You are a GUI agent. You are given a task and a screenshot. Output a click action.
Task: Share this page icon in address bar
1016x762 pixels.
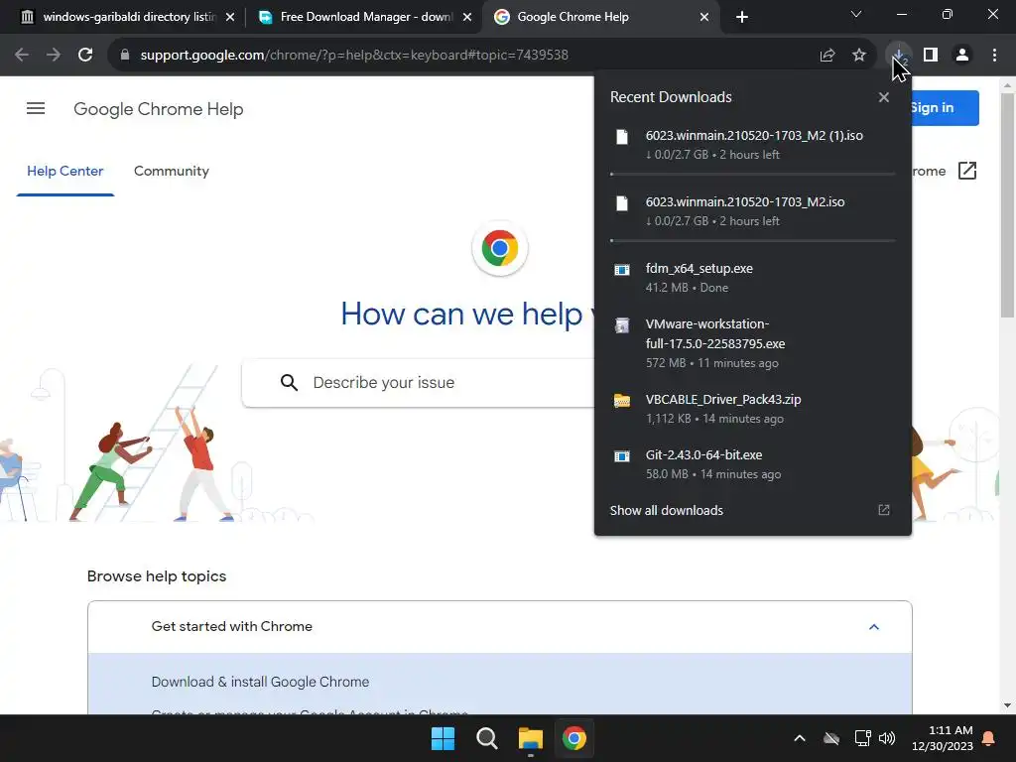click(826, 56)
